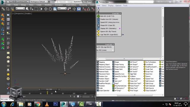Open the selection filter All dropdown
The width and height of the screenshot is (190, 107).
tap(20, 8)
